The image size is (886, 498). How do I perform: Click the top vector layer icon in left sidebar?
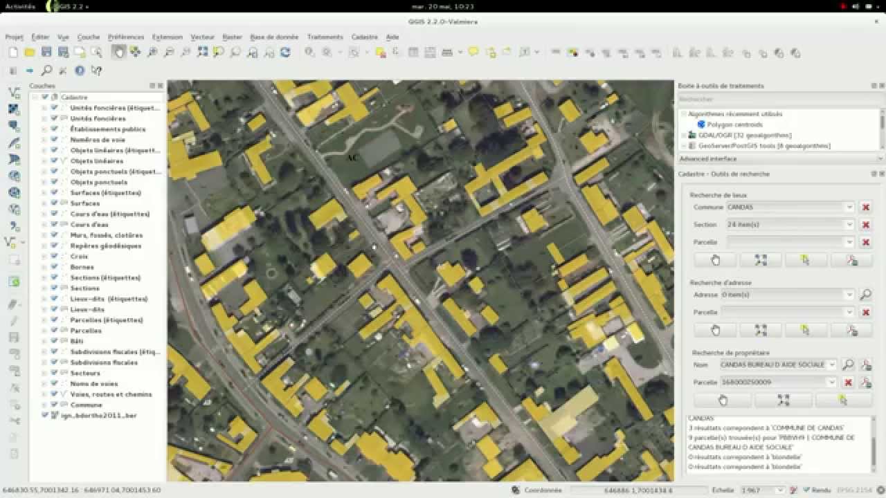click(14, 92)
